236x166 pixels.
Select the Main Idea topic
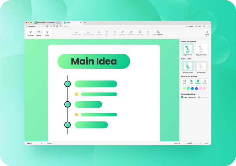94,61
